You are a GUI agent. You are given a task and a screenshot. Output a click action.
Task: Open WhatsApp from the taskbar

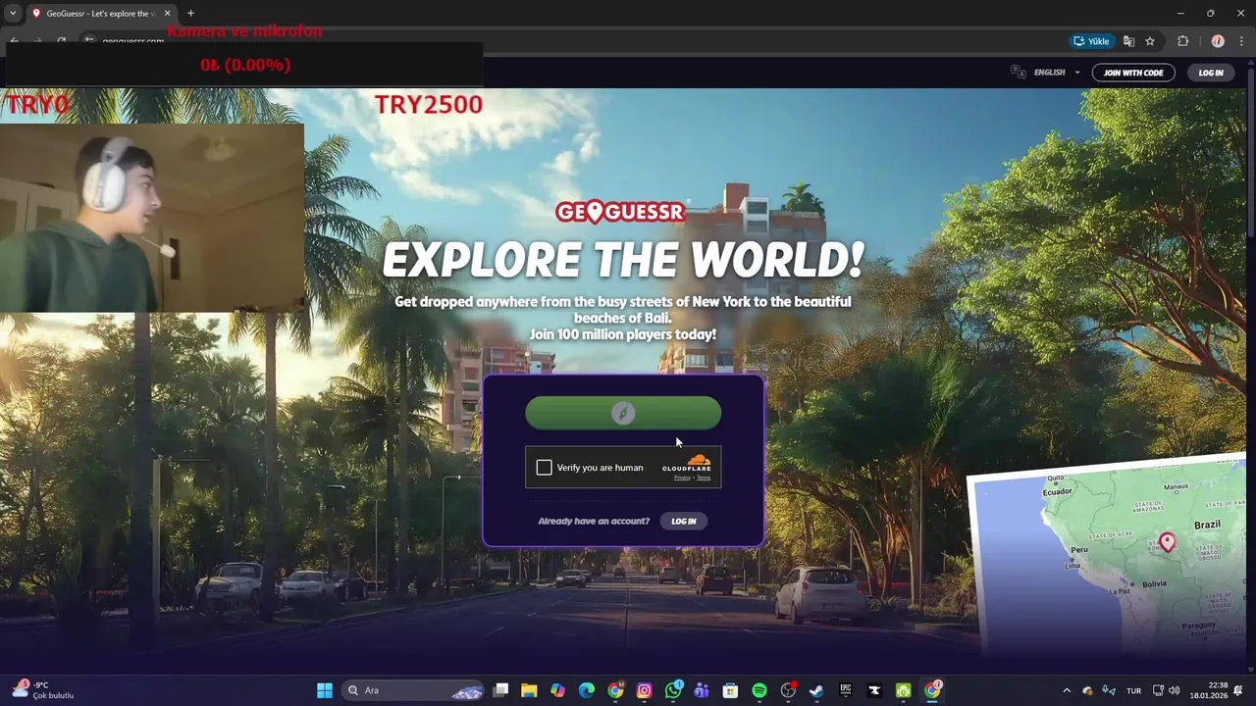673,690
